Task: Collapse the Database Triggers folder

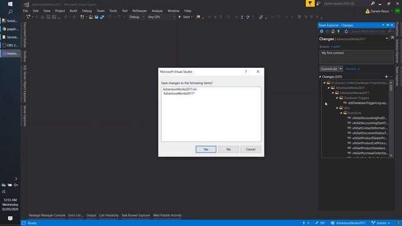Action: (337, 98)
